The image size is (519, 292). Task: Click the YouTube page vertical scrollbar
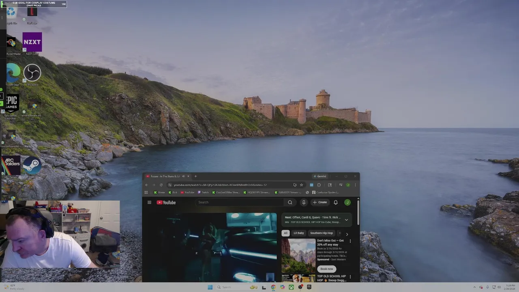pos(358,213)
